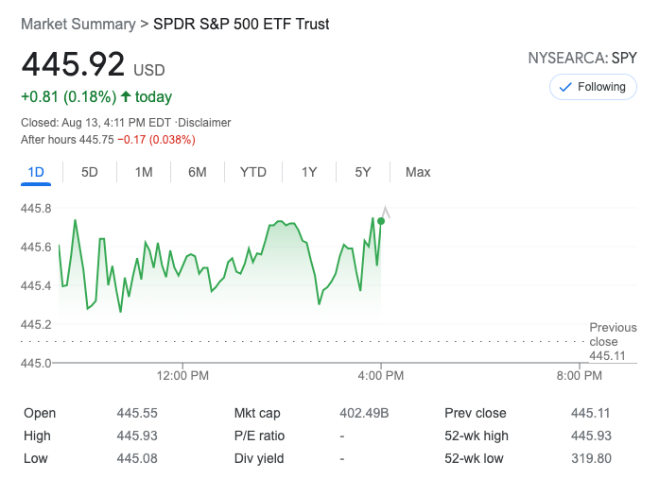This screenshot has height=479, width=659.
Task: Open the Disclaimer link
Action: [x=206, y=123]
